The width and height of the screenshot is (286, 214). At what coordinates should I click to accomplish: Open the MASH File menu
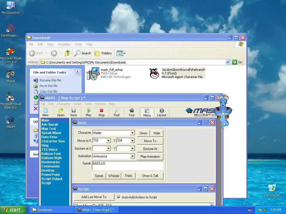click(x=43, y=104)
